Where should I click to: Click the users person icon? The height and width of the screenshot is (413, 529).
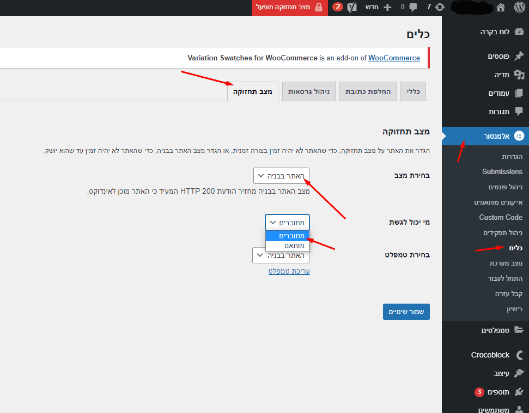(x=519, y=409)
